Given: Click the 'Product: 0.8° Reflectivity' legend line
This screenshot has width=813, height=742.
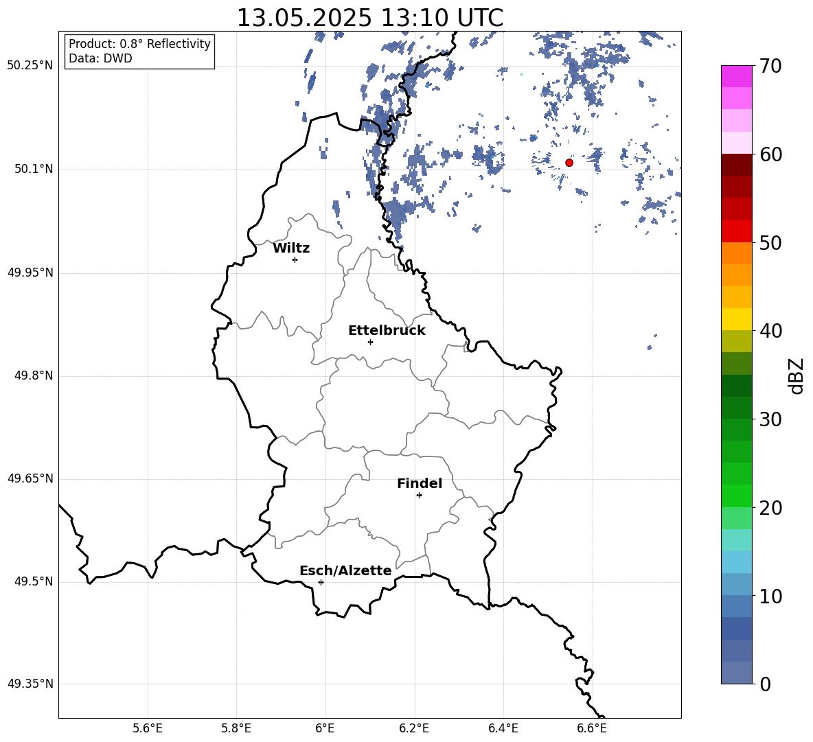Looking at the screenshot, I should tap(139, 43).
